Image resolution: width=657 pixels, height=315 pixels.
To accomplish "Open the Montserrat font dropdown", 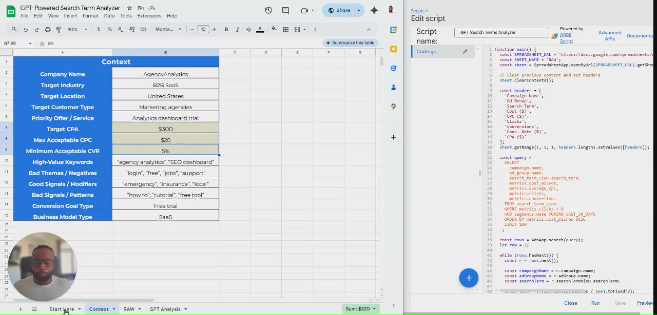I will coord(168,29).
